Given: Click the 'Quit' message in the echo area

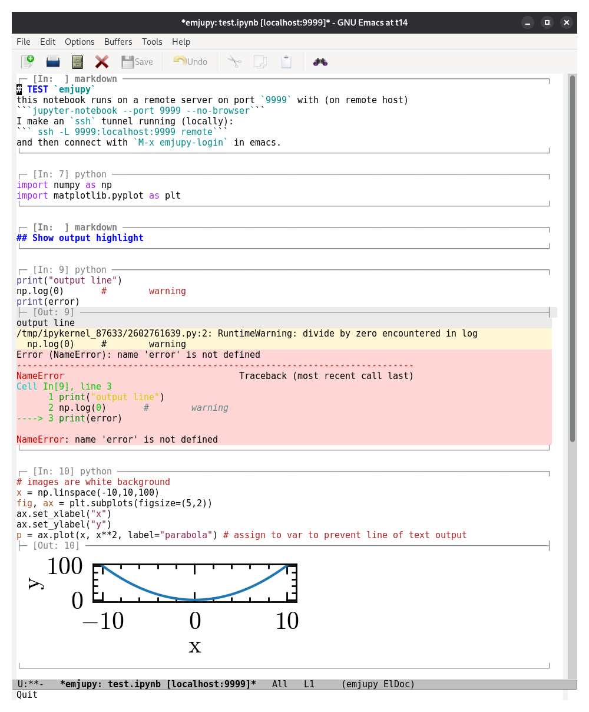Looking at the screenshot, I should tap(27, 695).
